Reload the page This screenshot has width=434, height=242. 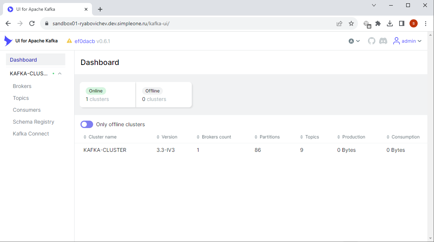32,23
